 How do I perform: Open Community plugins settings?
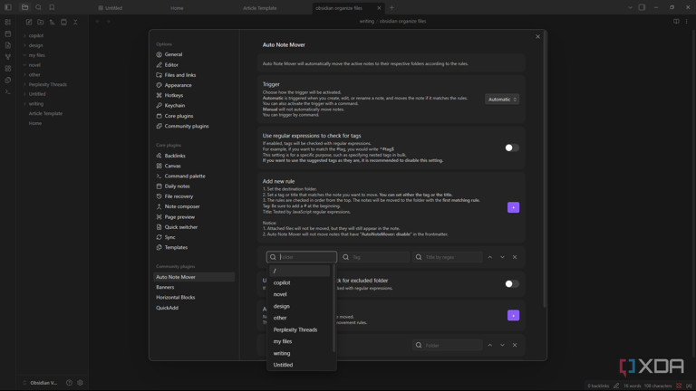pos(186,126)
